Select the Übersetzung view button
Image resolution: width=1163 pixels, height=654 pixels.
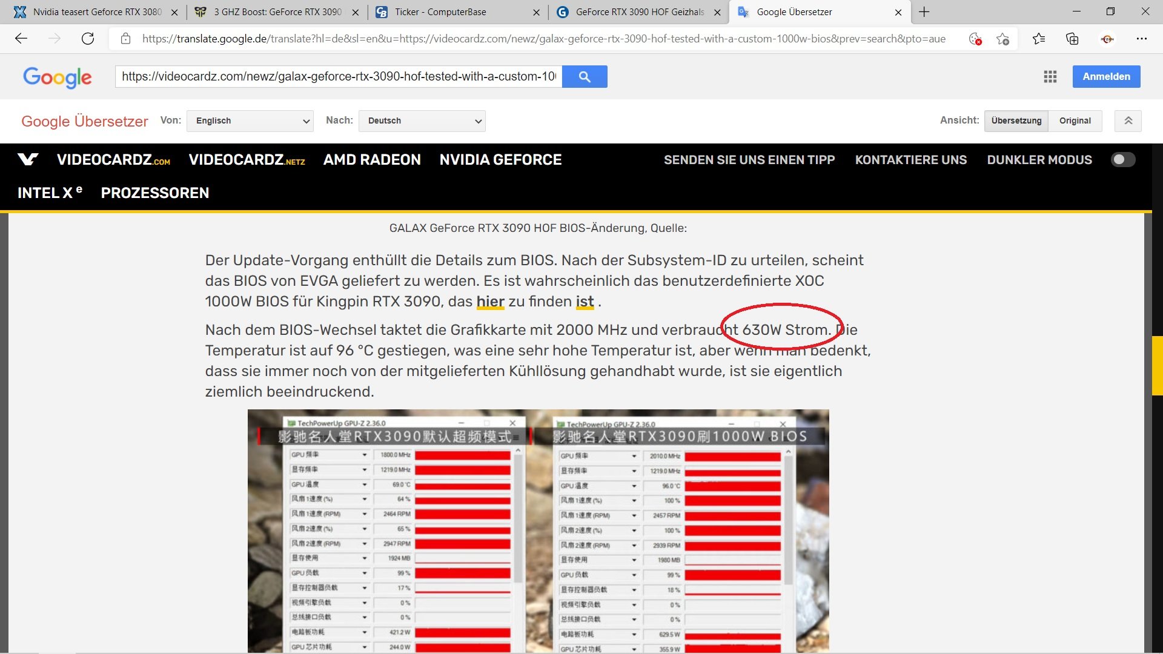tap(1016, 121)
